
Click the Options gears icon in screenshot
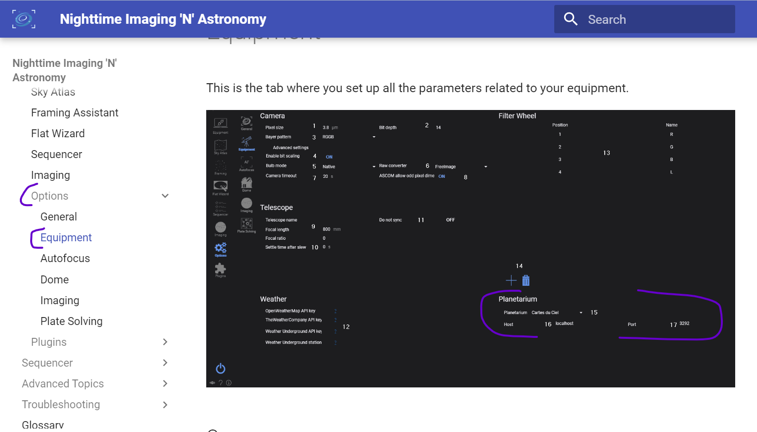point(221,248)
